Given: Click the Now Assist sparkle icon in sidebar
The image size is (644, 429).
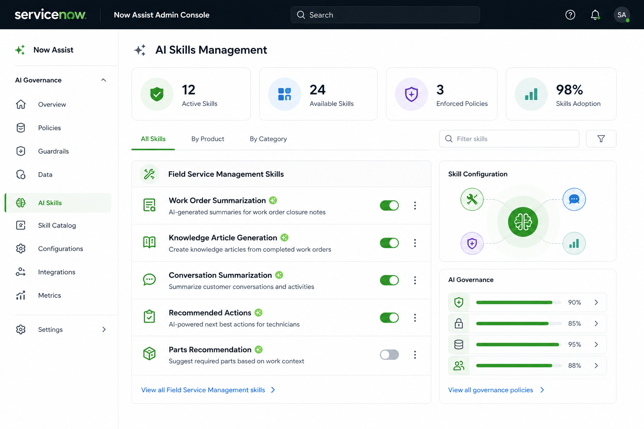Looking at the screenshot, I should pos(20,50).
